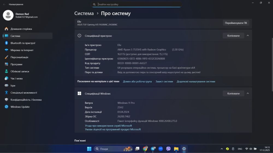Click installation date 01.04.2024
This screenshot has height=153, width=273.
click(x=123, y=112)
